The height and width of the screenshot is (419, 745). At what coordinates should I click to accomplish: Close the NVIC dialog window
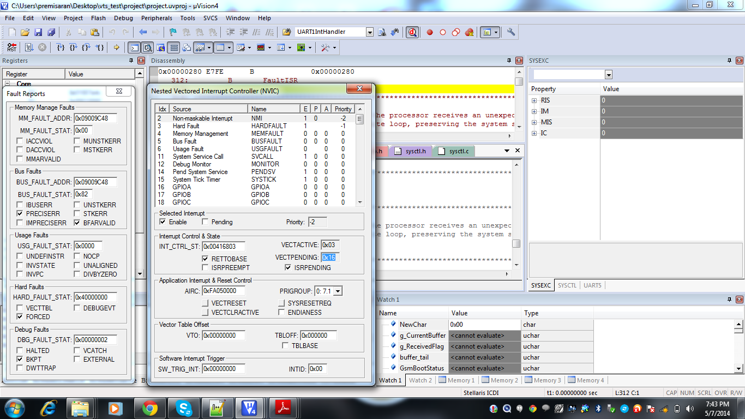[x=359, y=89]
